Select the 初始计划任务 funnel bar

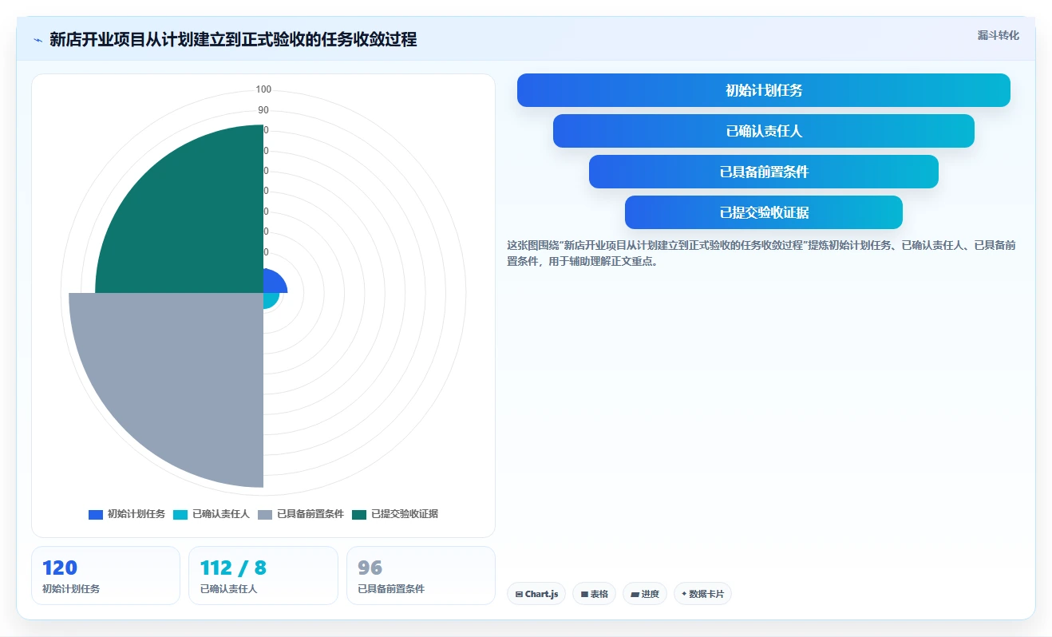coord(764,90)
